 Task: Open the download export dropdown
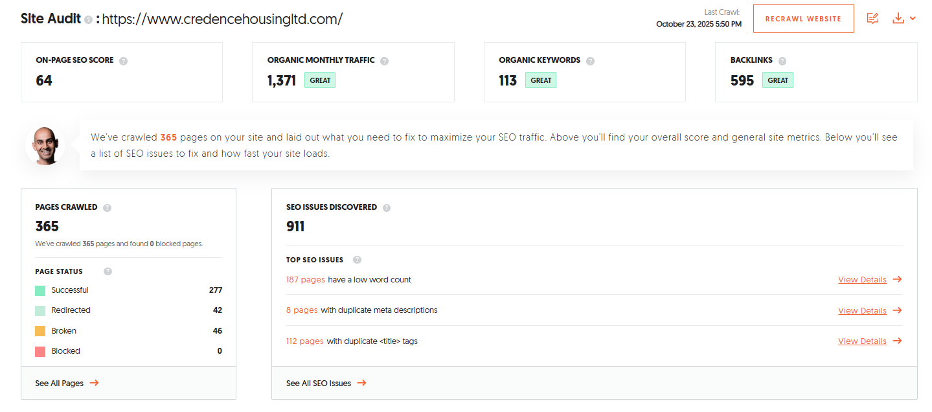[x=904, y=19]
